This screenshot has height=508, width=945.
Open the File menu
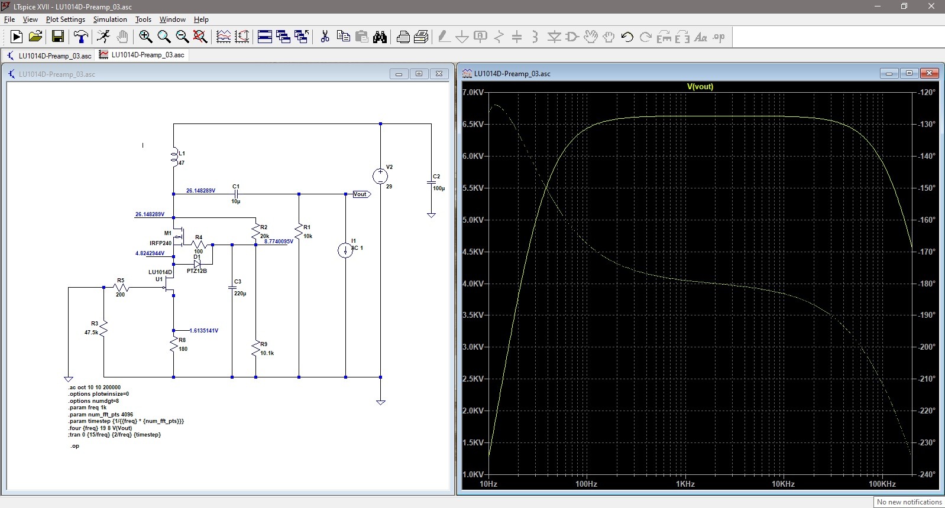[9, 19]
